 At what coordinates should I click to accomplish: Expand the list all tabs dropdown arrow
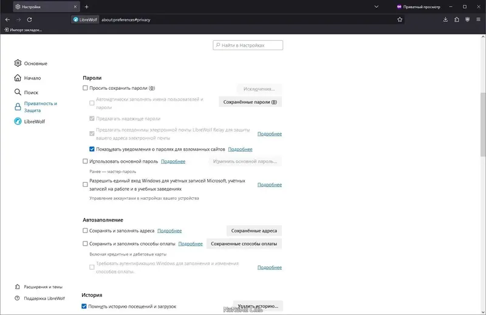[x=376, y=7]
